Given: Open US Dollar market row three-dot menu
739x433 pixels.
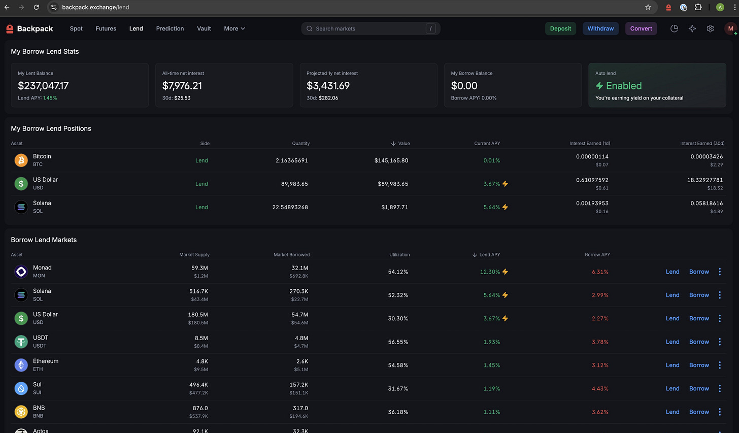Looking at the screenshot, I should (720, 318).
